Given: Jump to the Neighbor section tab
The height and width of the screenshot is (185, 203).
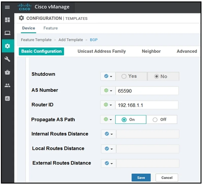Looking at the screenshot, I should click(x=151, y=51).
